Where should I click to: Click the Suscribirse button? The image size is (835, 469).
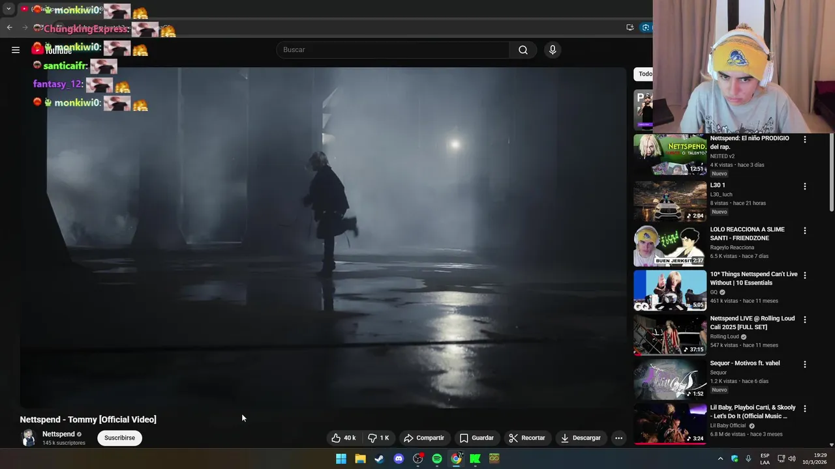click(x=119, y=438)
